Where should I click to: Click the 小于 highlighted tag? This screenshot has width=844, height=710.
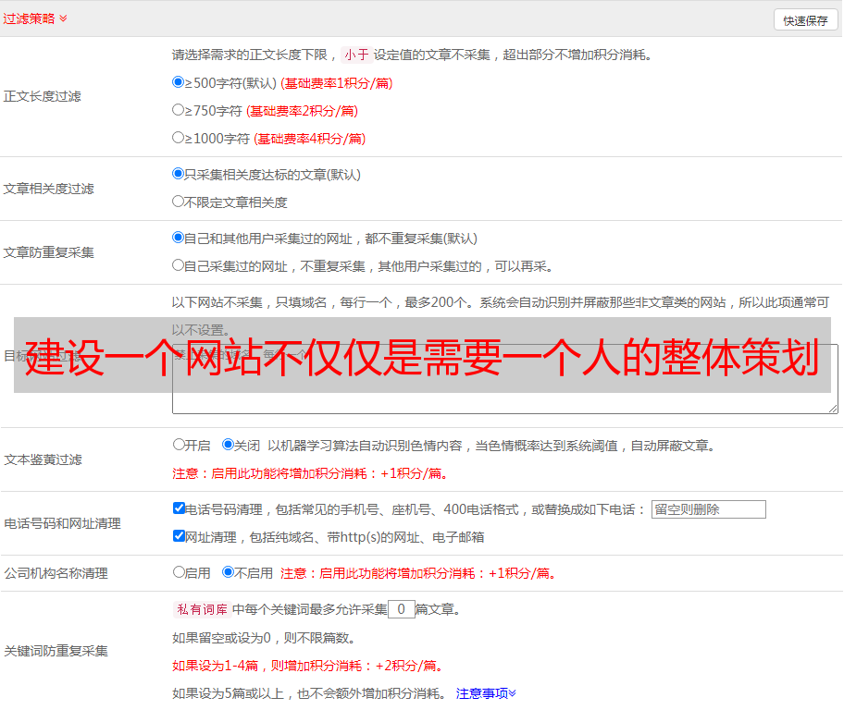coord(356,55)
